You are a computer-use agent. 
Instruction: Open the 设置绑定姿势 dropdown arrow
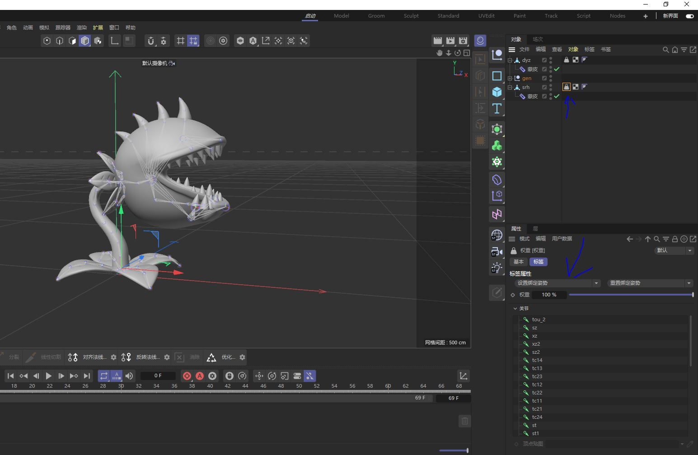pyautogui.click(x=596, y=283)
